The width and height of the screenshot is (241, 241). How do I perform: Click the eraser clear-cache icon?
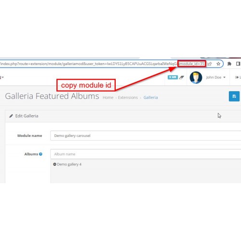(x=182, y=78)
